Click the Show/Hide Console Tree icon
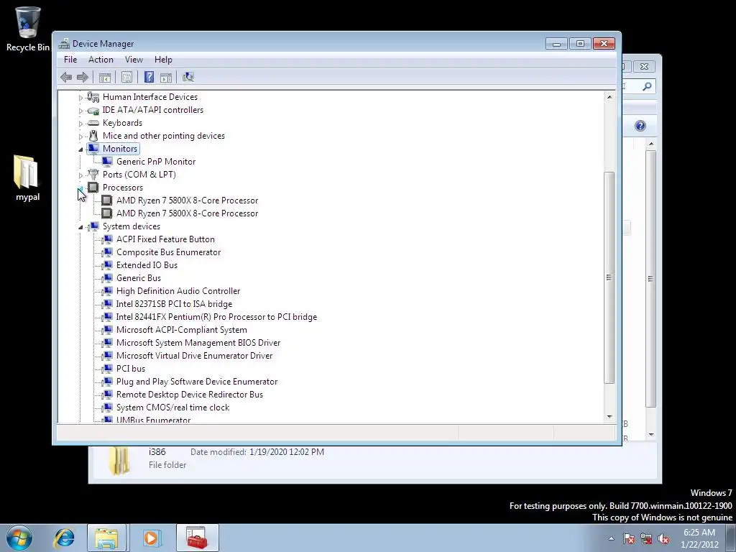 point(105,77)
